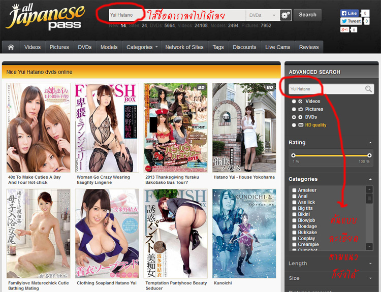381x292 pixels.
Task: Click the Facebook Like button
Action: click(350, 13)
